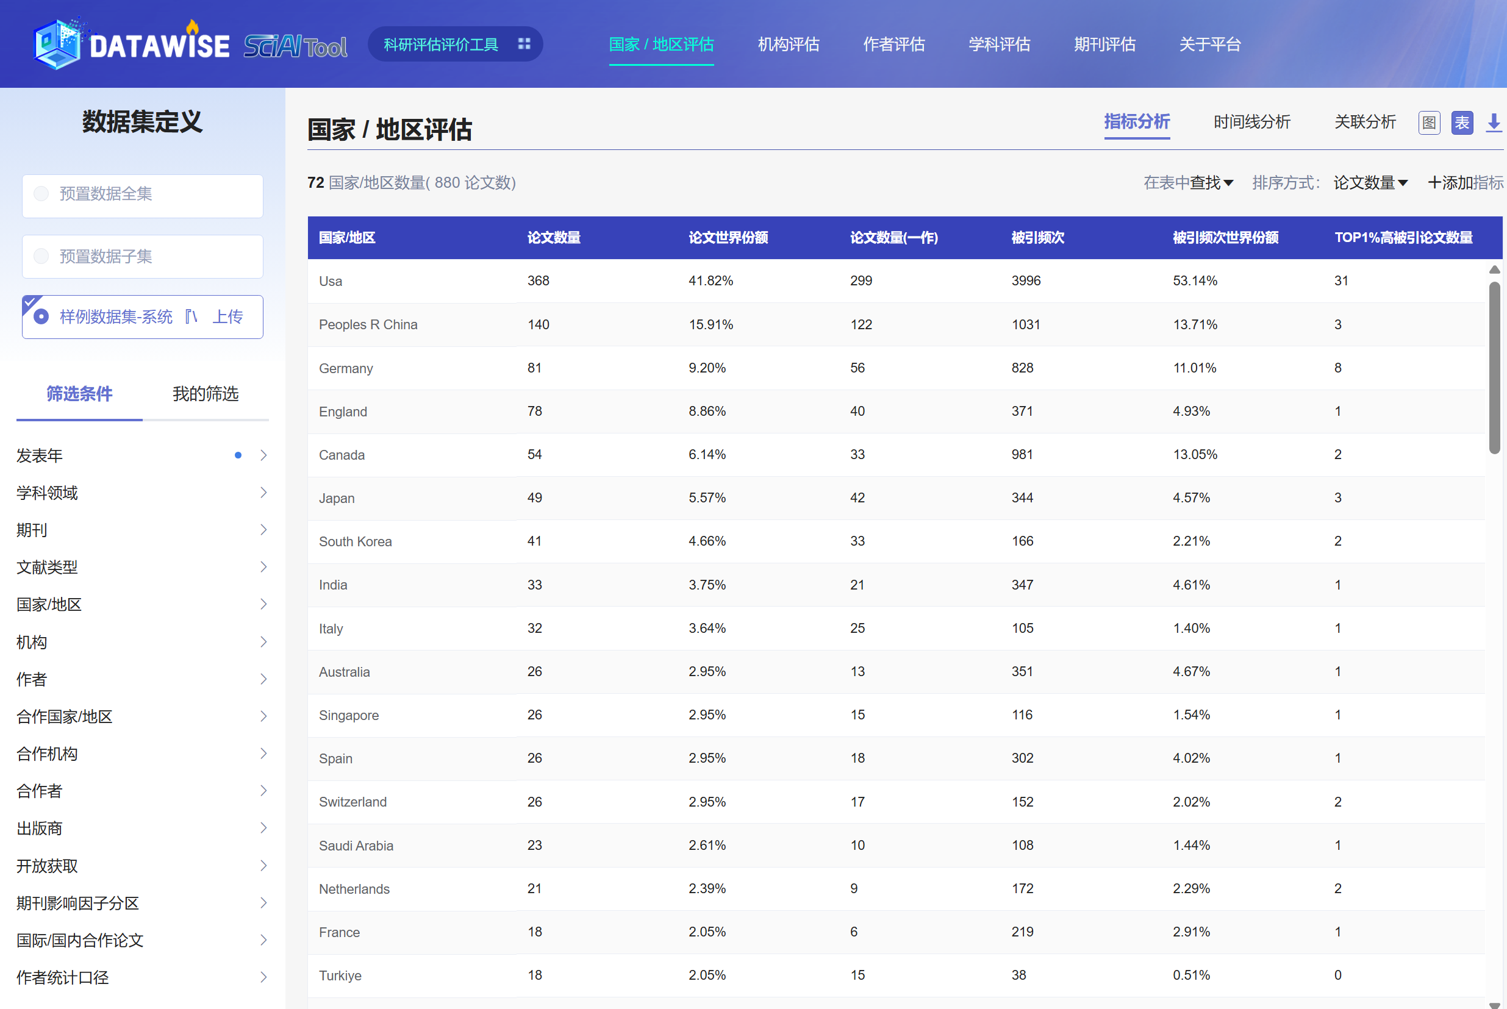The image size is (1507, 1009).
Task: Select the 预置数据全集 radio option
Action: 41,194
